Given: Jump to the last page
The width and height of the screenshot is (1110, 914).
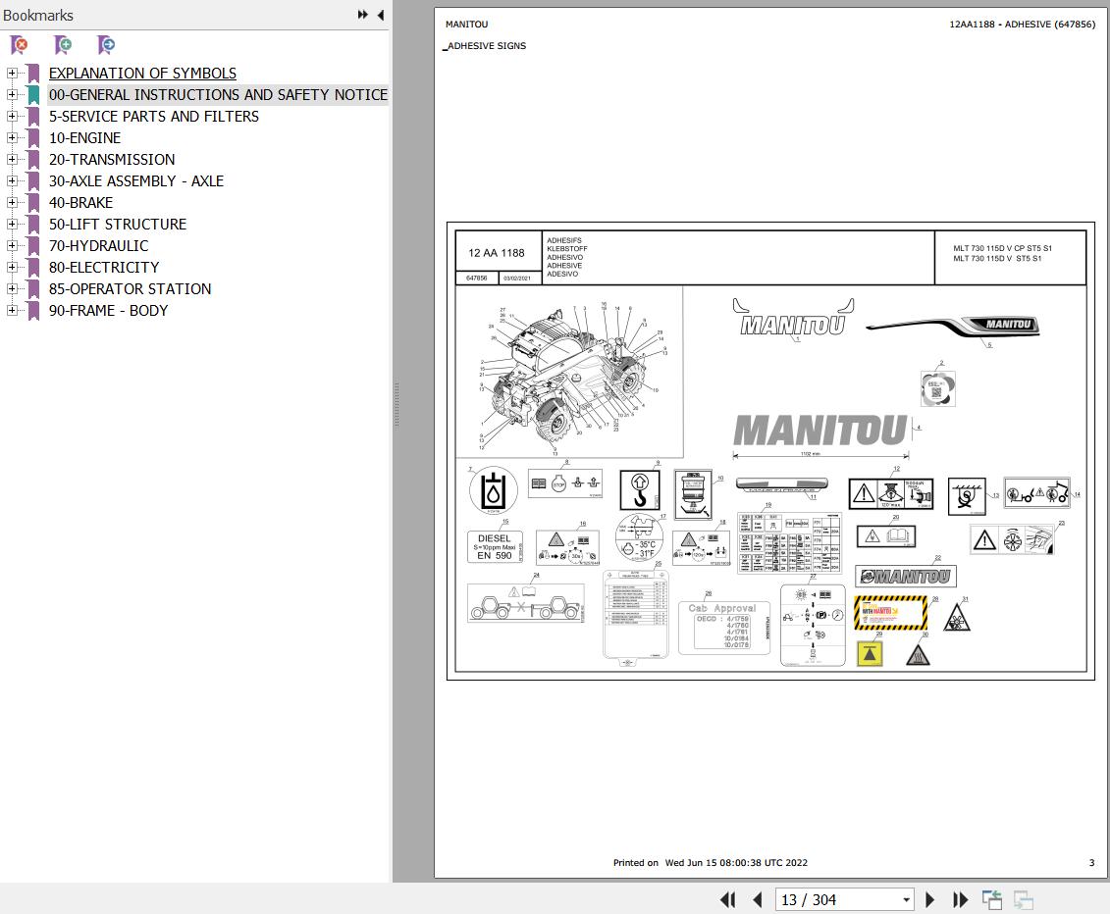Looking at the screenshot, I should tap(959, 899).
